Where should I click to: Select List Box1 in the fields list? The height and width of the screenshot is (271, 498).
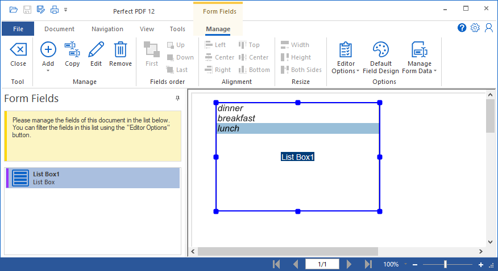[93, 178]
